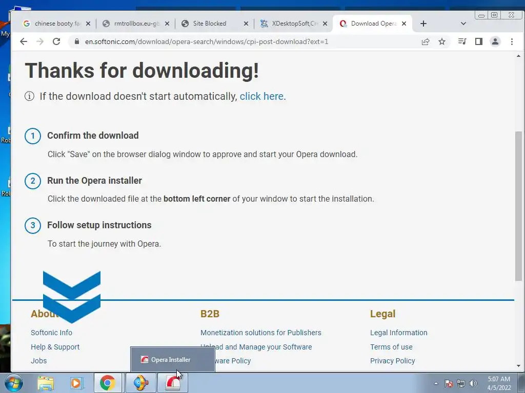Screen dimensions: 525x393
Task: Reload the Softonic page
Action: pos(56,41)
